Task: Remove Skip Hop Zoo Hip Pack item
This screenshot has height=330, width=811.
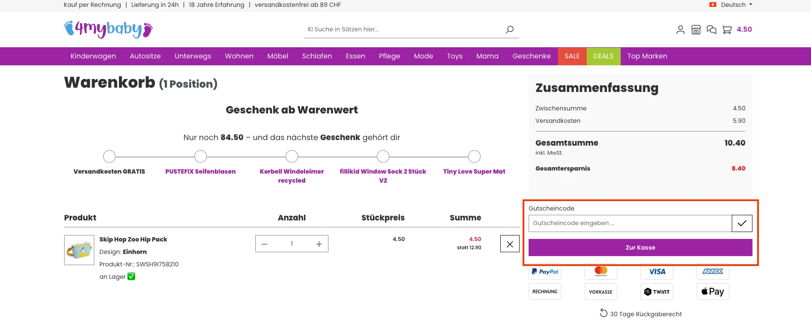Action: point(510,244)
